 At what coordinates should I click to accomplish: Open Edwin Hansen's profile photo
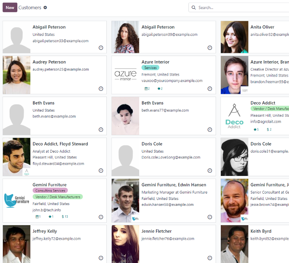(125, 201)
